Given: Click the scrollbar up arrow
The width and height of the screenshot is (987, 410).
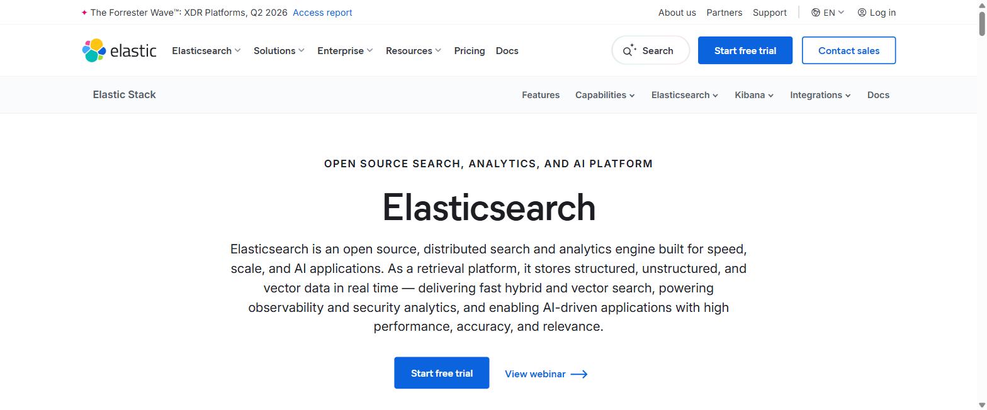Looking at the screenshot, I should [982, 4].
